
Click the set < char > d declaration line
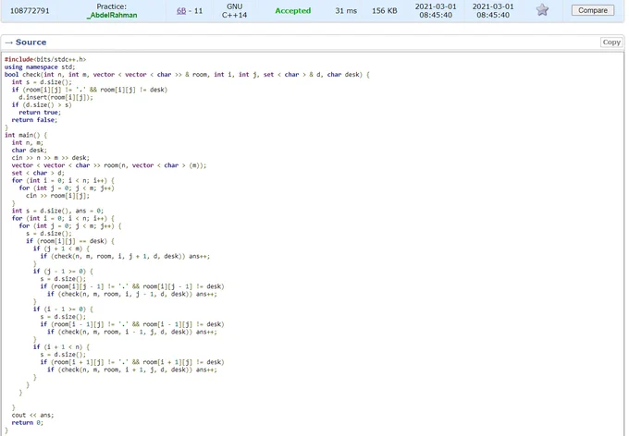pyautogui.click(x=38, y=173)
